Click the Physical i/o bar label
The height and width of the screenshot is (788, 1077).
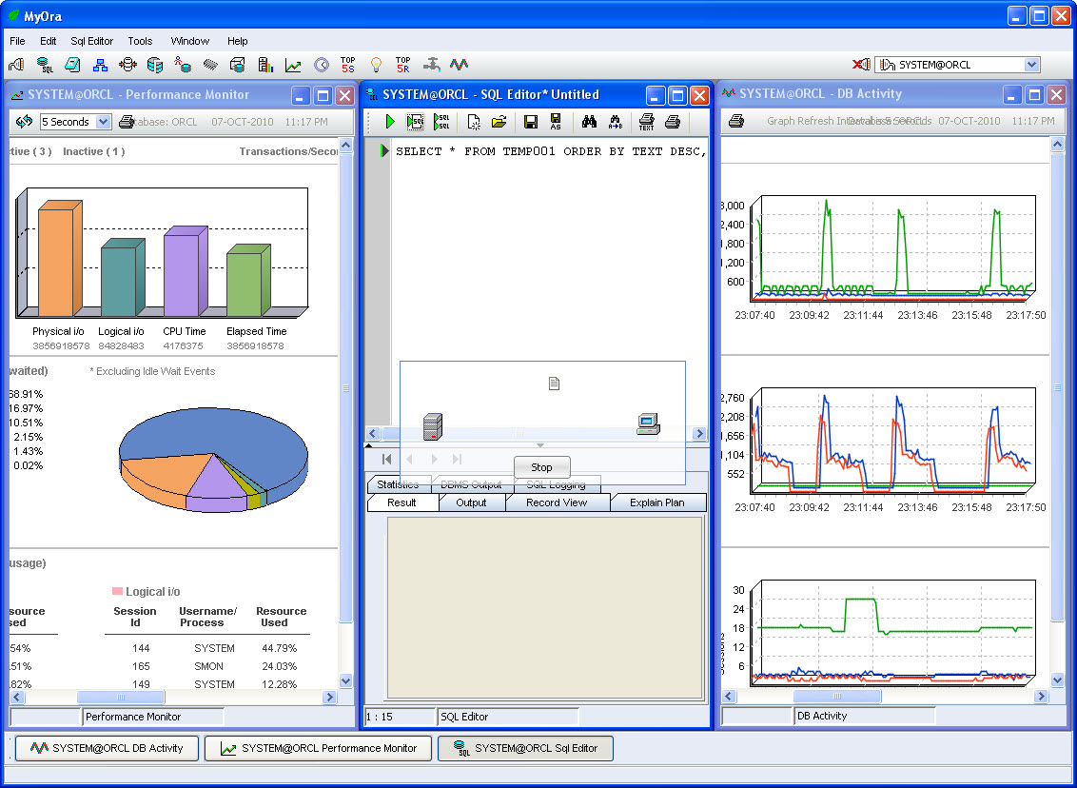pos(58,331)
